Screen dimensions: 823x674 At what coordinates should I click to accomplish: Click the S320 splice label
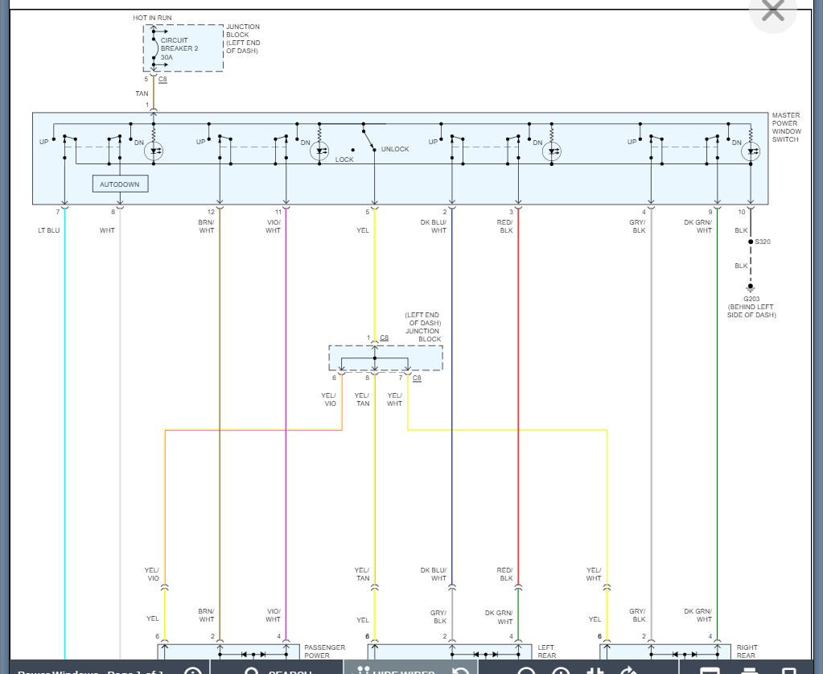click(763, 242)
